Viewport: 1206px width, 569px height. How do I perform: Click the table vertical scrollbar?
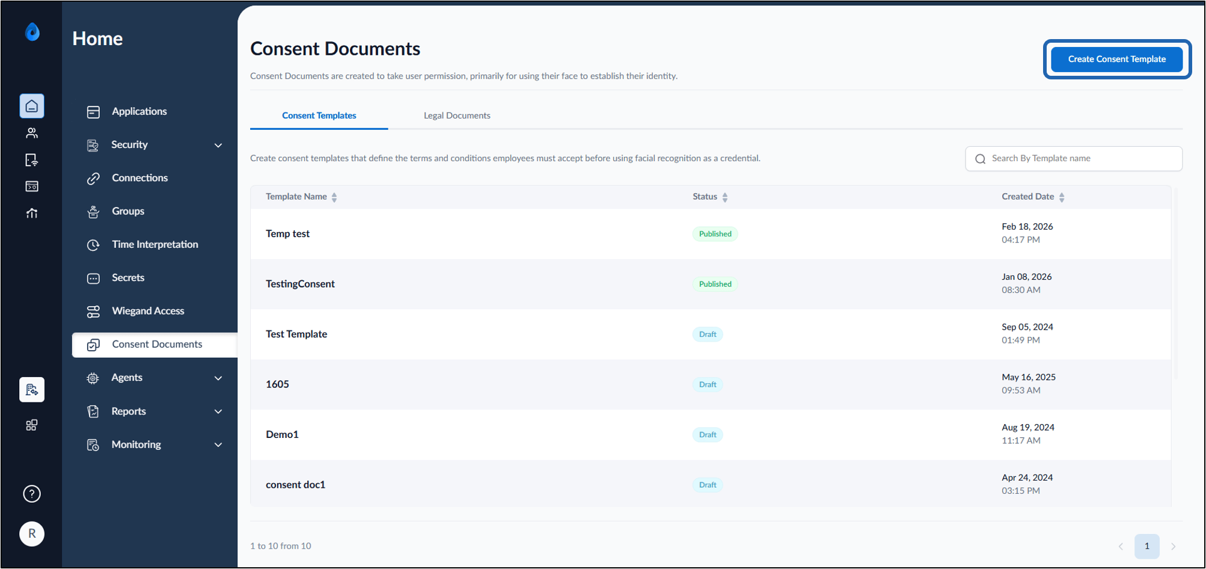click(1176, 283)
